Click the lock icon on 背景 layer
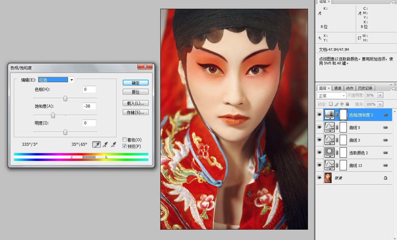397x240 pixels. [385, 178]
